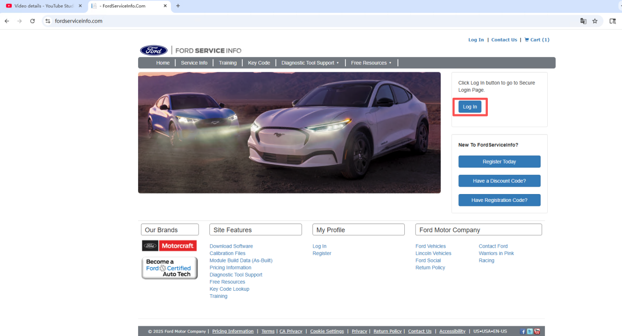Open the Facebook icon in footer
Screen dimensions: 622x336
coord(523,332)
